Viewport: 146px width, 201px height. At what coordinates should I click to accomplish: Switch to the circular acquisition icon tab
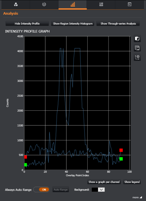pyautogui.click(x=44, y=5)
